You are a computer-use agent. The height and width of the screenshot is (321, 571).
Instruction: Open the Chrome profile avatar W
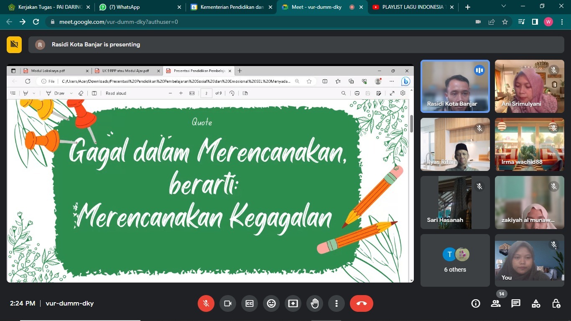(x=548, y=22)
